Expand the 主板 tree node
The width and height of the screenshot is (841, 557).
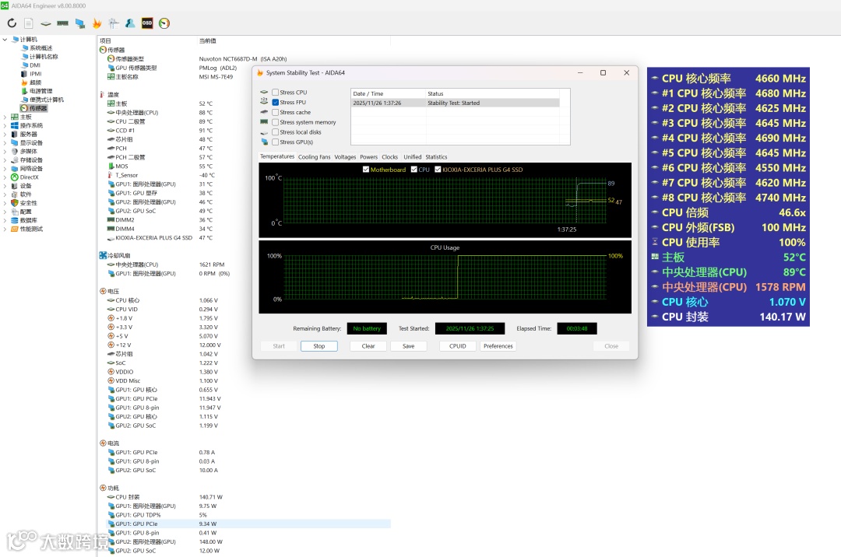pyautogui.click(x=5, y=117)
